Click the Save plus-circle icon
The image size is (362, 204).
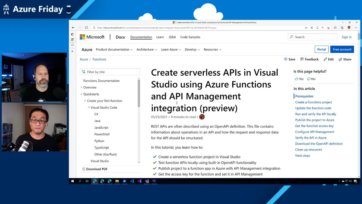[x=286, y=59]
